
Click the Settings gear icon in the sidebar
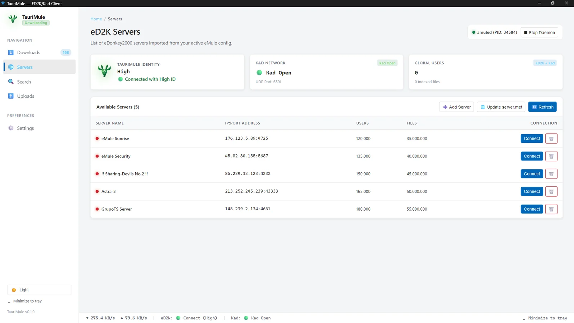tap(11, 128)
